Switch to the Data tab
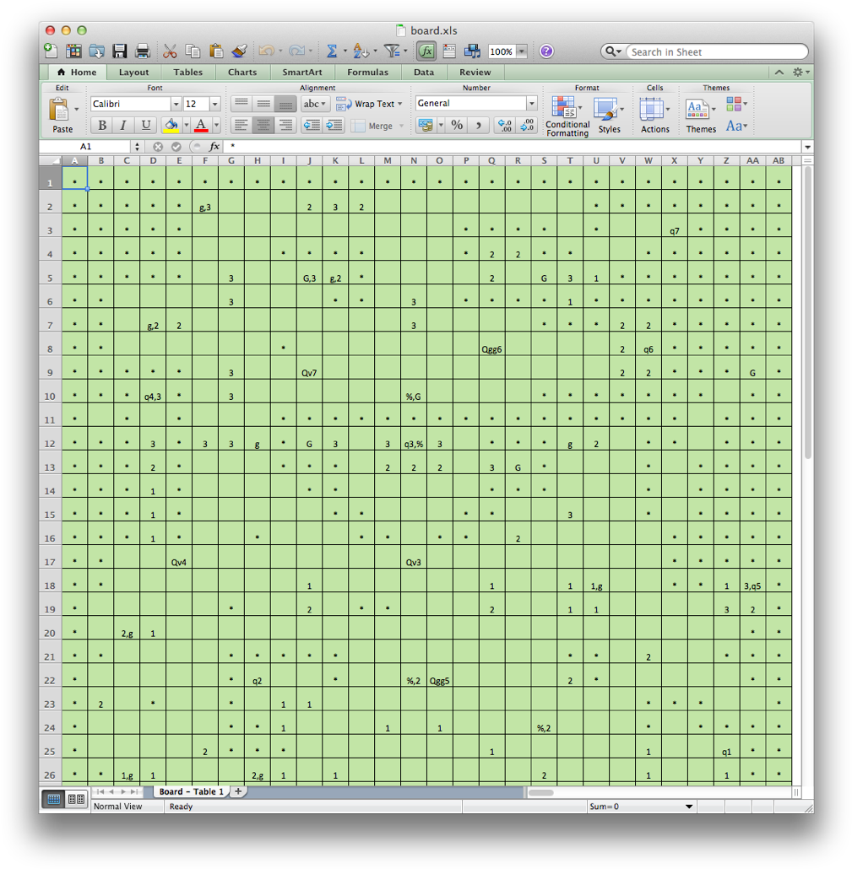 [x=424, y=72]
